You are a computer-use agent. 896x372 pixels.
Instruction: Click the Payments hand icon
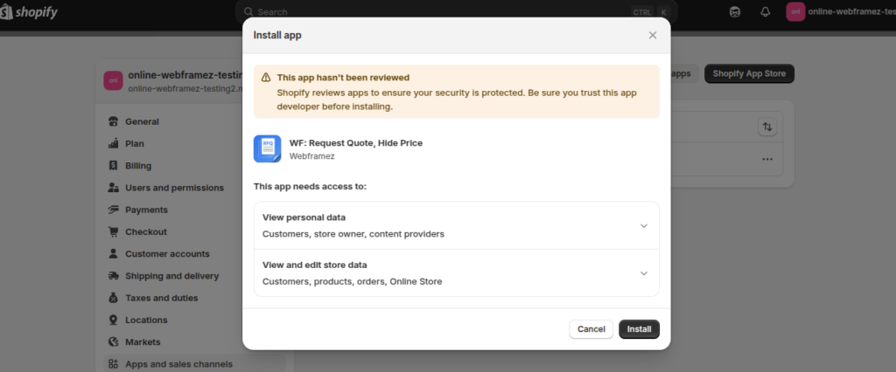113,210
